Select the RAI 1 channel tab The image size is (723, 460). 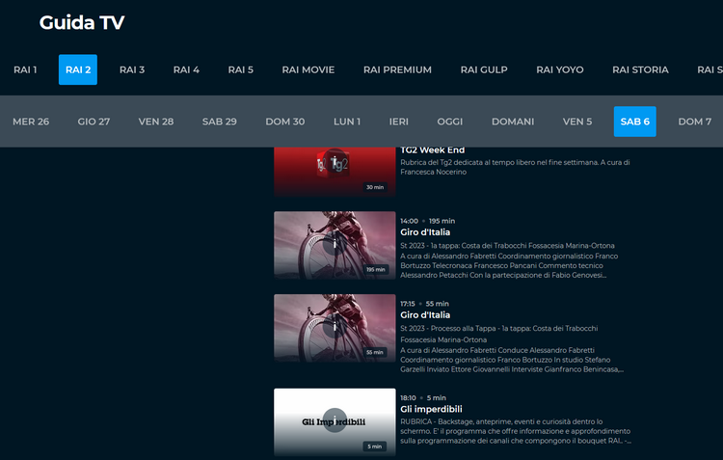click(25, 69)
